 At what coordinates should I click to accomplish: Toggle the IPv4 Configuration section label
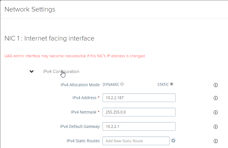pos(61,72)
